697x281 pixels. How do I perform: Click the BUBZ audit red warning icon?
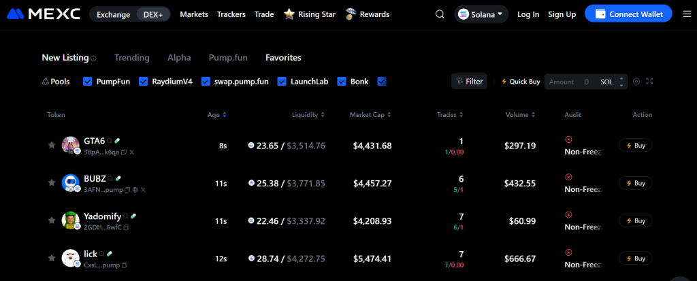click(568, 177)
